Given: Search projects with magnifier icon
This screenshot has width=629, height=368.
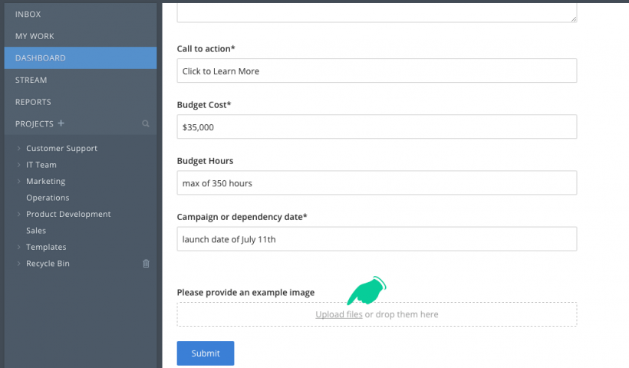Looking at the screenshot, I should [146, 124].
